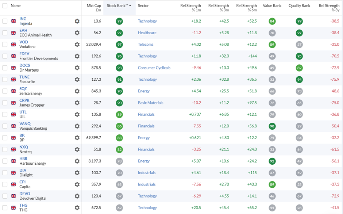Open the Focusrite row gear icon

pos(77,79)
